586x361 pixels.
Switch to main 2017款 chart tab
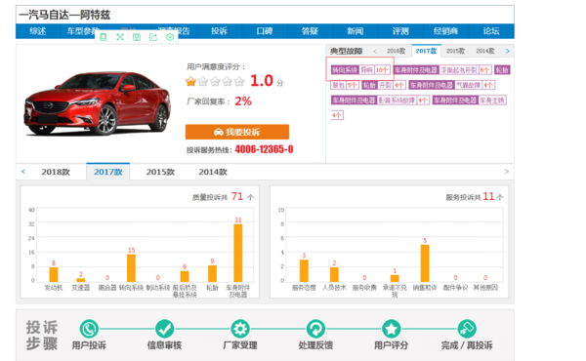[108, 172]
